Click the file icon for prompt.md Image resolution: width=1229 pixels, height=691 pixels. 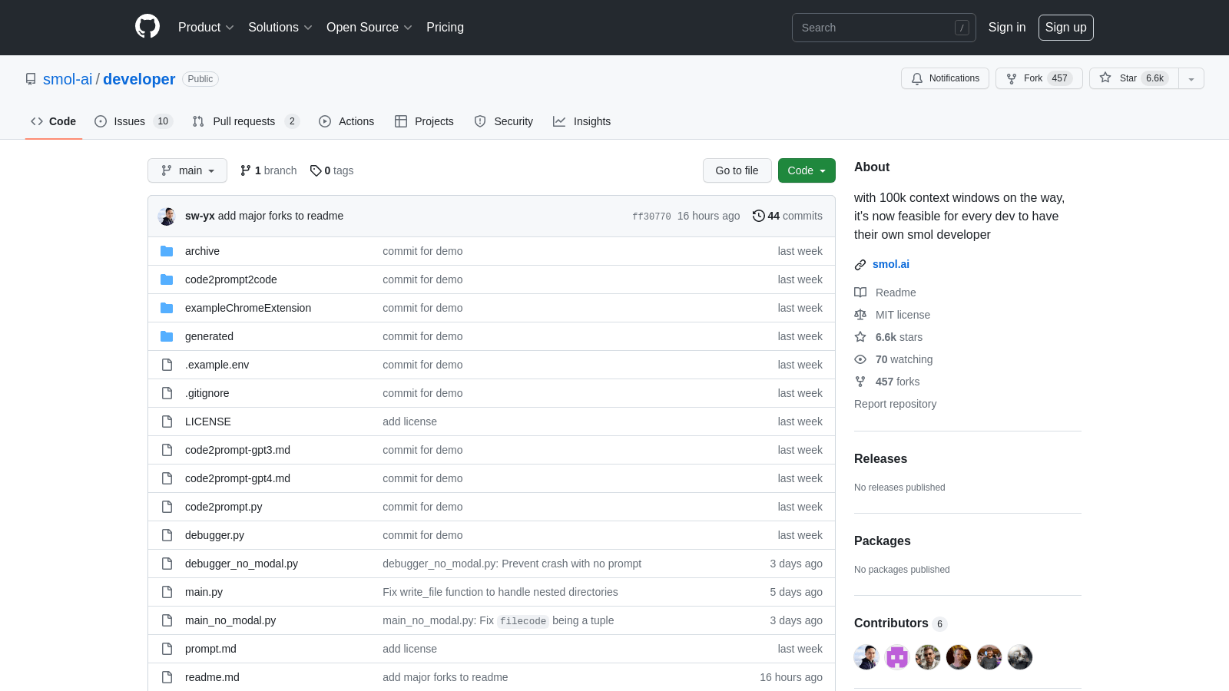coord(167,649)
